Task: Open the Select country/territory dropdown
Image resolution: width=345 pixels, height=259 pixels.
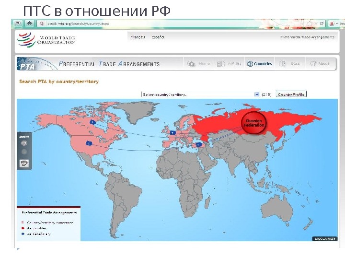Action: click(x=200, y=94)
